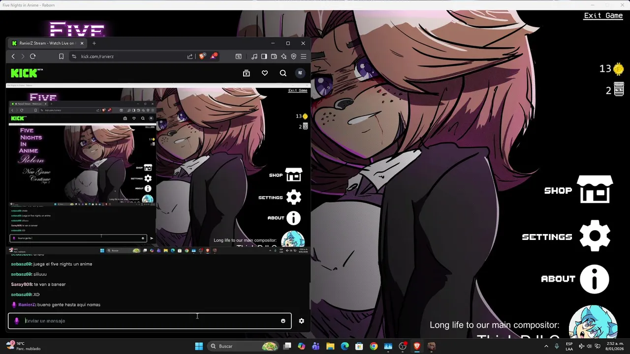Open Kick search magnifier
This screenshot has height=354, width=630.
coord(283,73)
